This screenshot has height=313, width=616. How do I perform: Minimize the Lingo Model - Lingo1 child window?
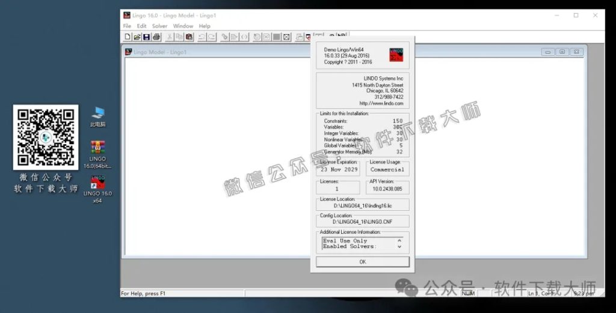(x=548, y=52)
